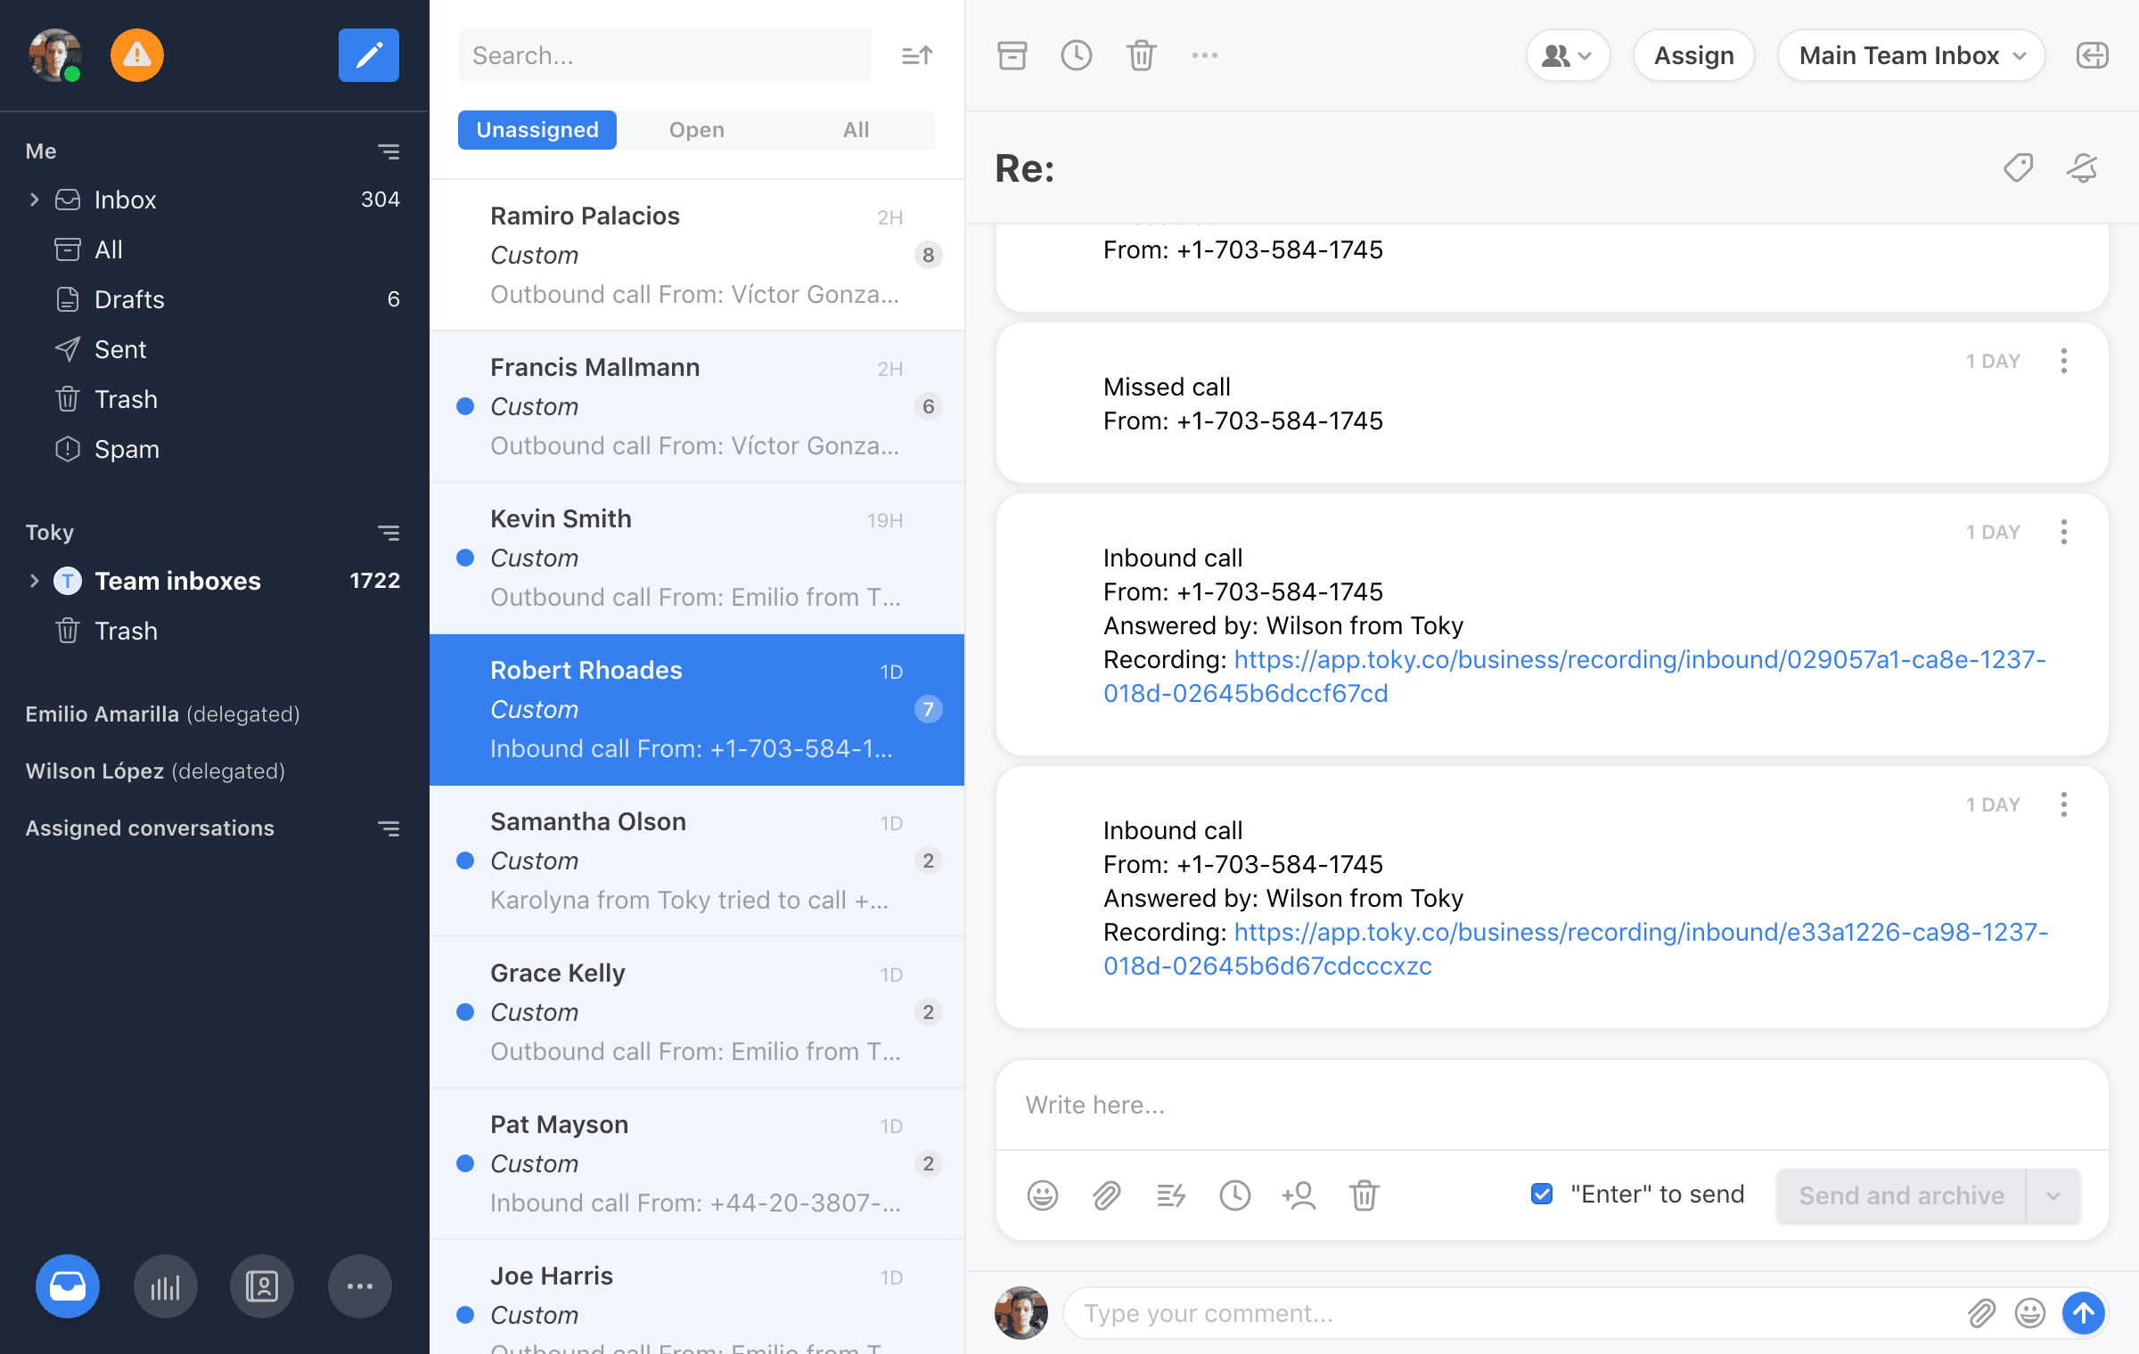2139x1354 pixels.
Task: Select the Unassigned tab
Action: (537, 129)
